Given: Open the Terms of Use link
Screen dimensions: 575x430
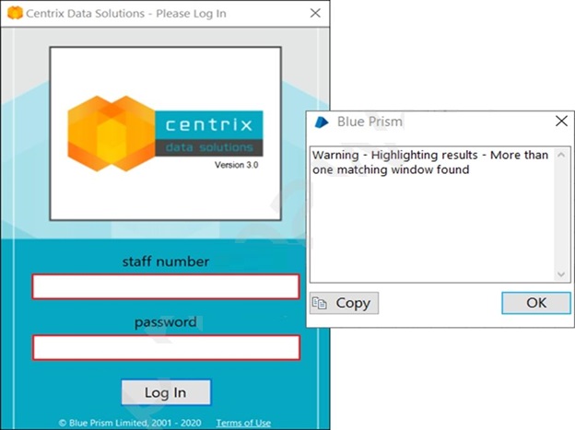Looking at the screenshot, I should point(243,423).
